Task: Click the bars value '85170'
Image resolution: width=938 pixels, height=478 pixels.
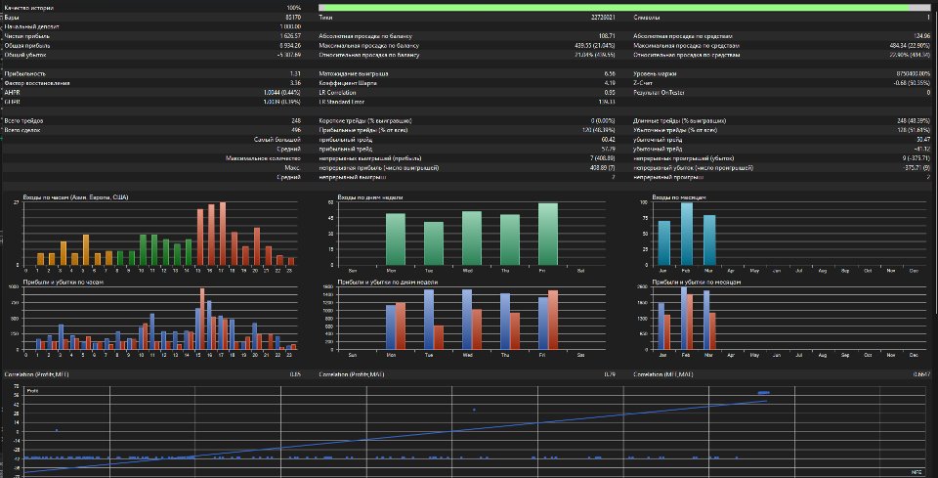Action: click(292, 18)
